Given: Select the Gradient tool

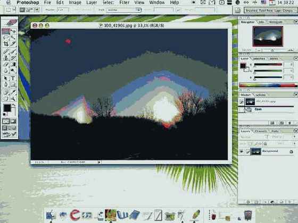Looking at the screenshot, I should [x=13, y=64].
